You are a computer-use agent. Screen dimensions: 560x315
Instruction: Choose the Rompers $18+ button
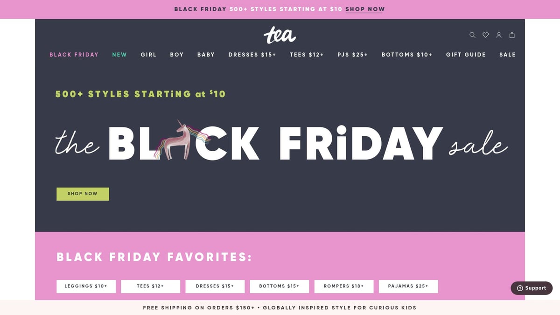tap(343, 286)
